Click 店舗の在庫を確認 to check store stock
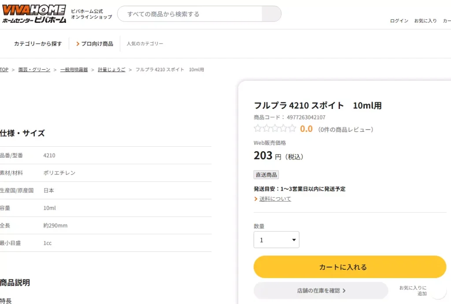451x304 pixels. pos(320,290)
